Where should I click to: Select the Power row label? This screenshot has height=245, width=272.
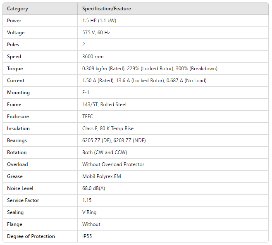click(x=14, y=21)
